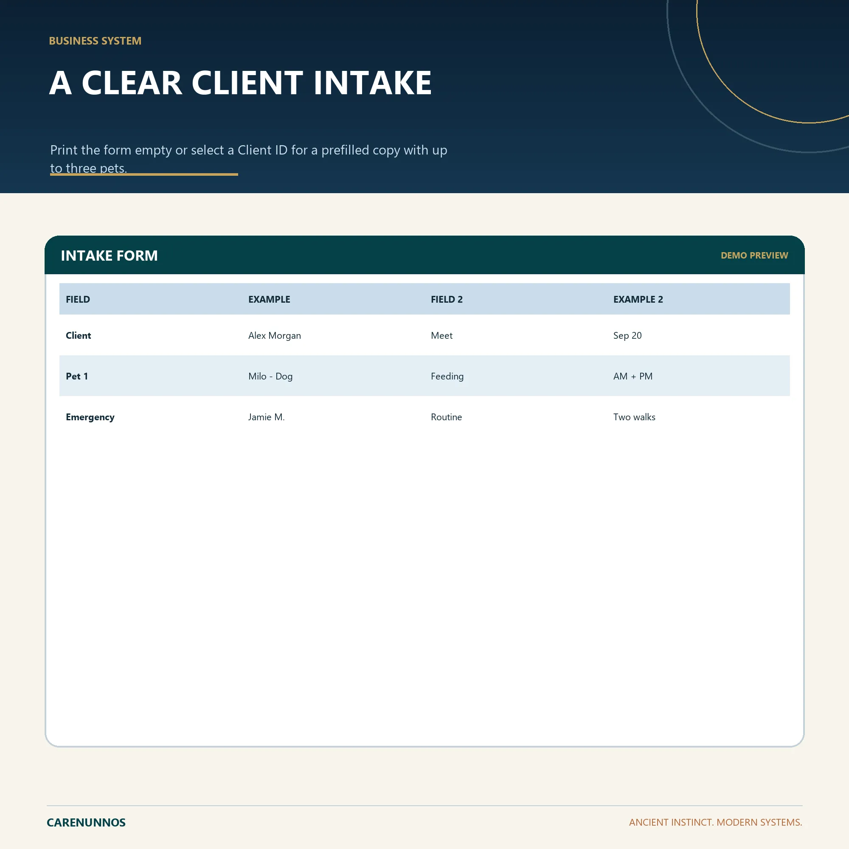Select the Pet 1 row label
The image size is (849, 849).
point(77,376)
